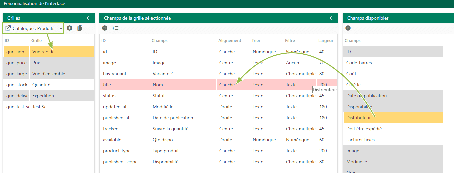Collapse the Champs de la grille sélectionnée panel
Screen dimensions: 454x173
[330, 18]
